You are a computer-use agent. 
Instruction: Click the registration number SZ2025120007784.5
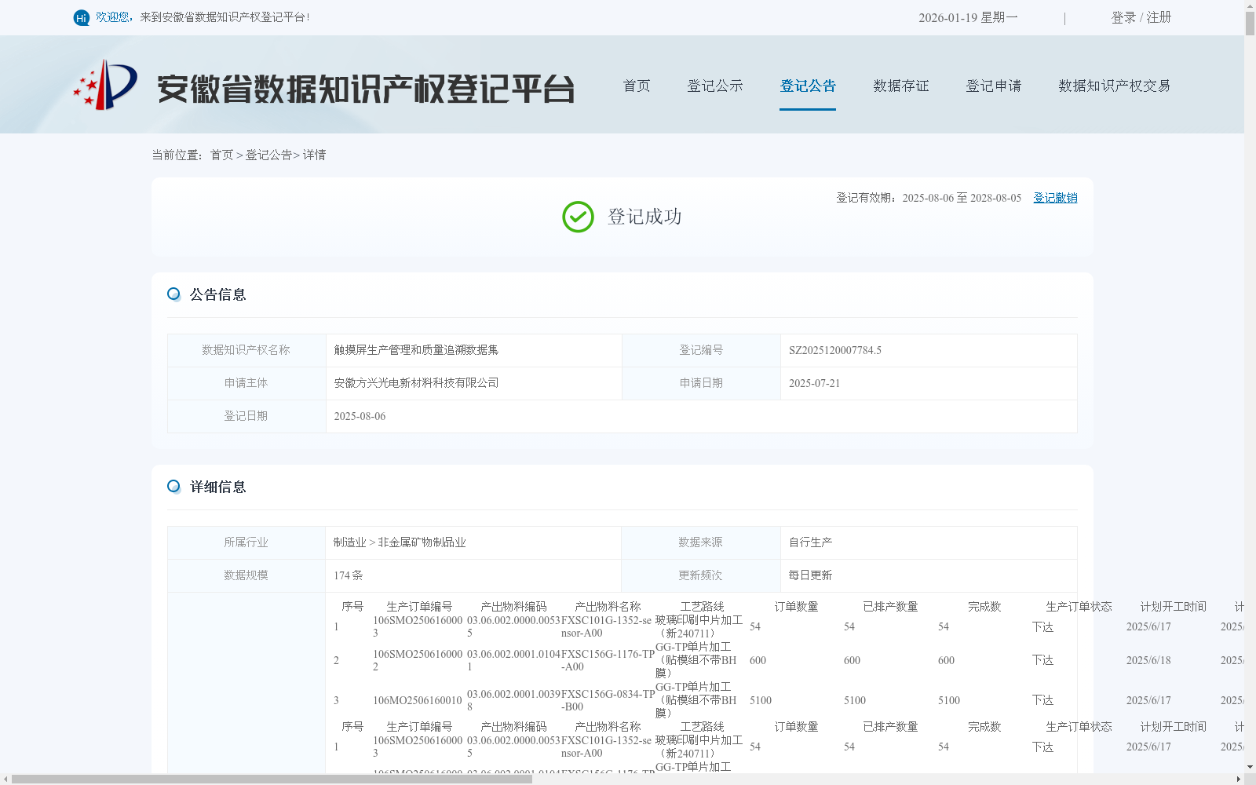coord(835,350)
